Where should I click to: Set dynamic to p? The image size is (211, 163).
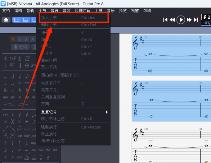20,97
